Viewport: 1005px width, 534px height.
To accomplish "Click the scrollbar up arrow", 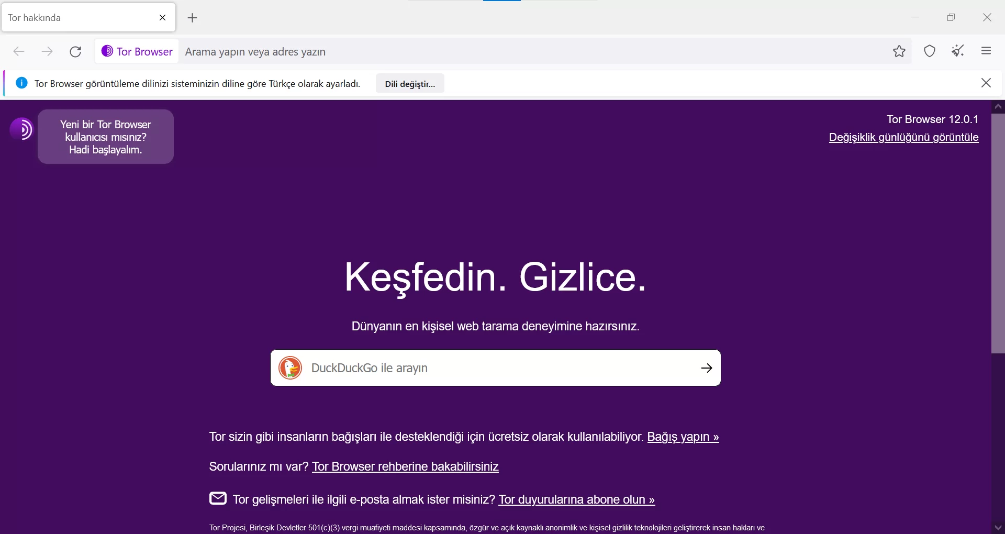I will 998,107.
